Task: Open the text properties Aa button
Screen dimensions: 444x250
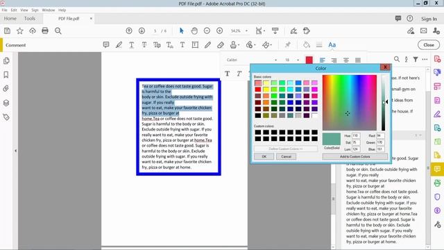Action: click(332, 44)
